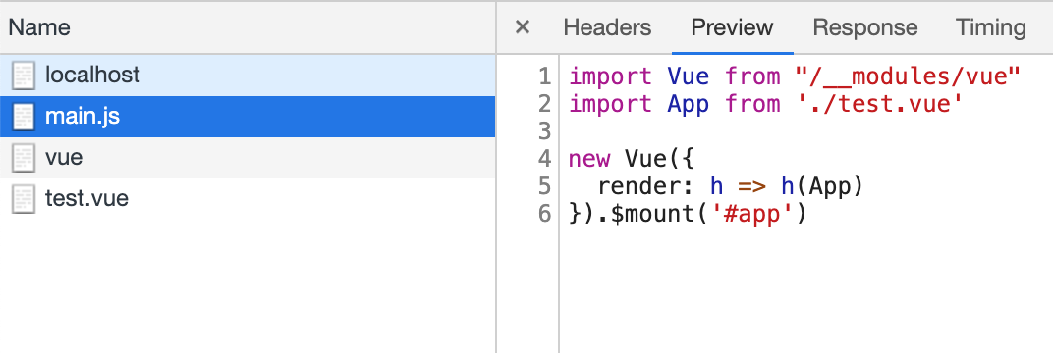The image size is (1053, 353).
Task: Select the Preview tab
Action: pyautogui.click(x=732, y=27)
